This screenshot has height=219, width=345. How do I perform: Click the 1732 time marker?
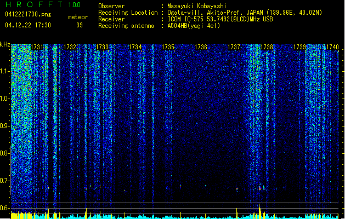[x=70, y=47]
